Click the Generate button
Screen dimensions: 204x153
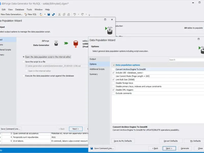coord(185,148)
